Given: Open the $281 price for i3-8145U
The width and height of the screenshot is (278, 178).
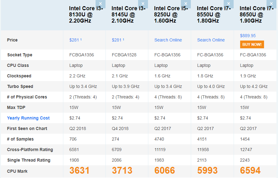Looking at the screenshot, I should pos(117,40).
